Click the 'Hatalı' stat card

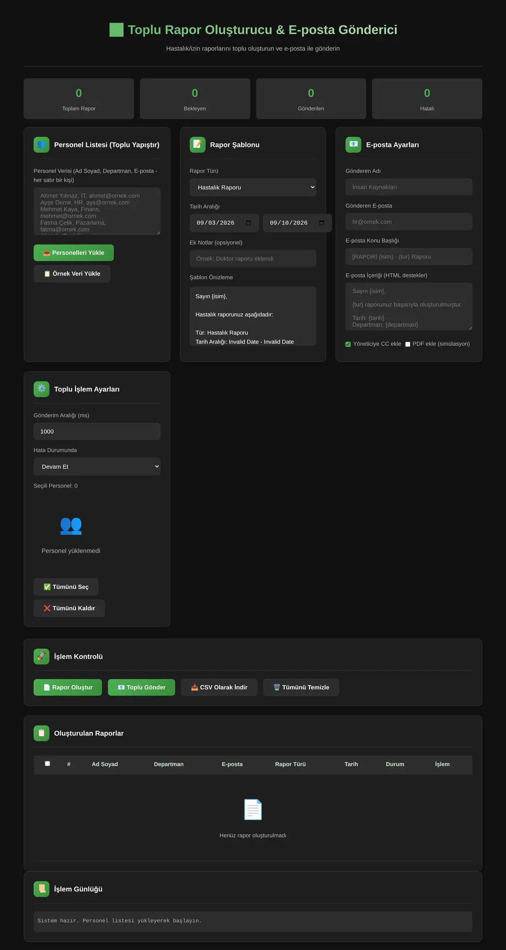pyautogui.click(x=427, y=99)
